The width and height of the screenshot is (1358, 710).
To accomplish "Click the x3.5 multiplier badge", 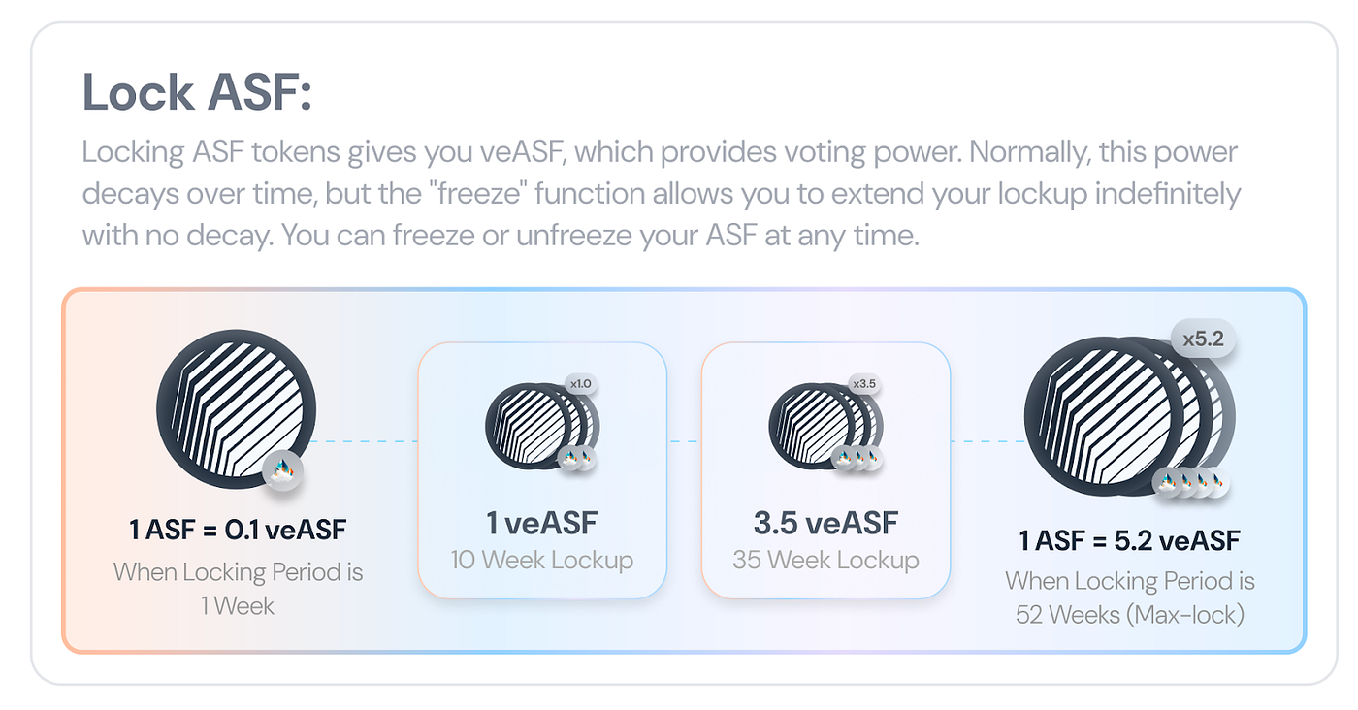I will [x=863, y=384].
